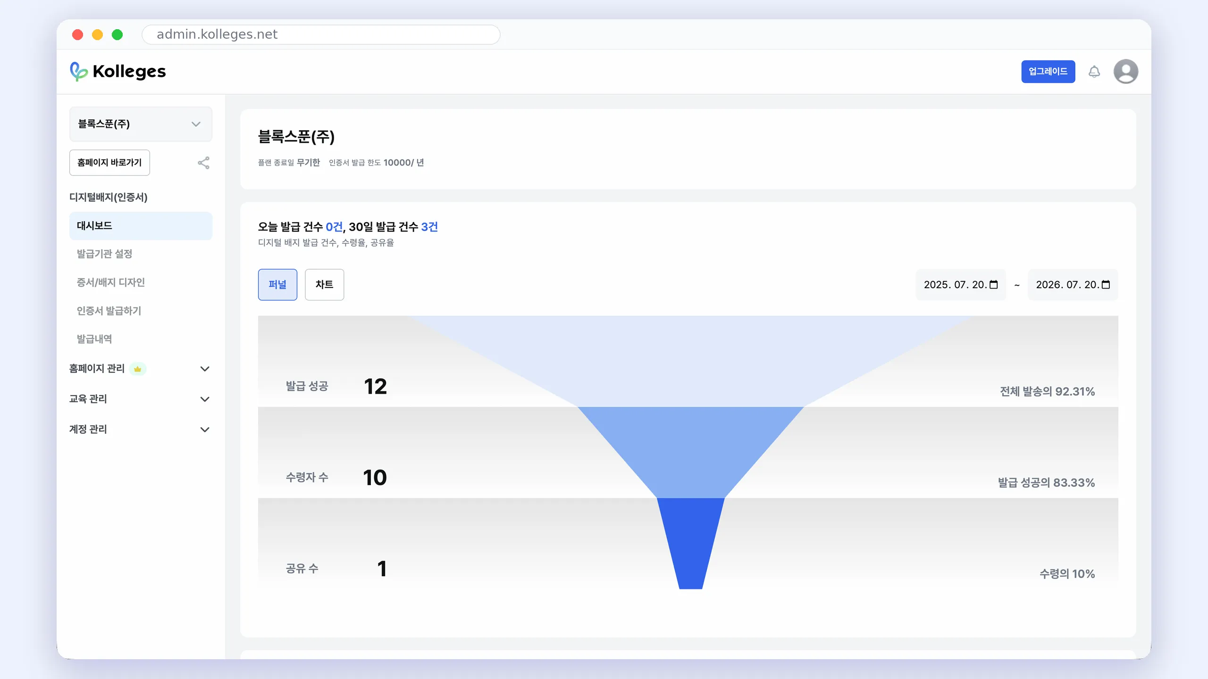Viewport: 1208px width, 679px height.
Task: Click the share icon in sidebar
Action: tap(203, 163)
